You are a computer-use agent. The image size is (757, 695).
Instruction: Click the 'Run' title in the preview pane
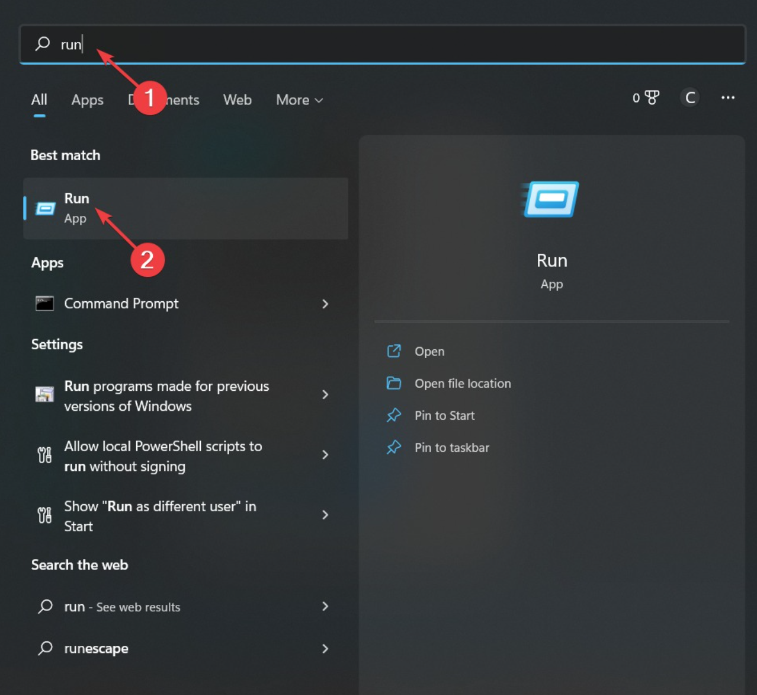tap(551, 260)
